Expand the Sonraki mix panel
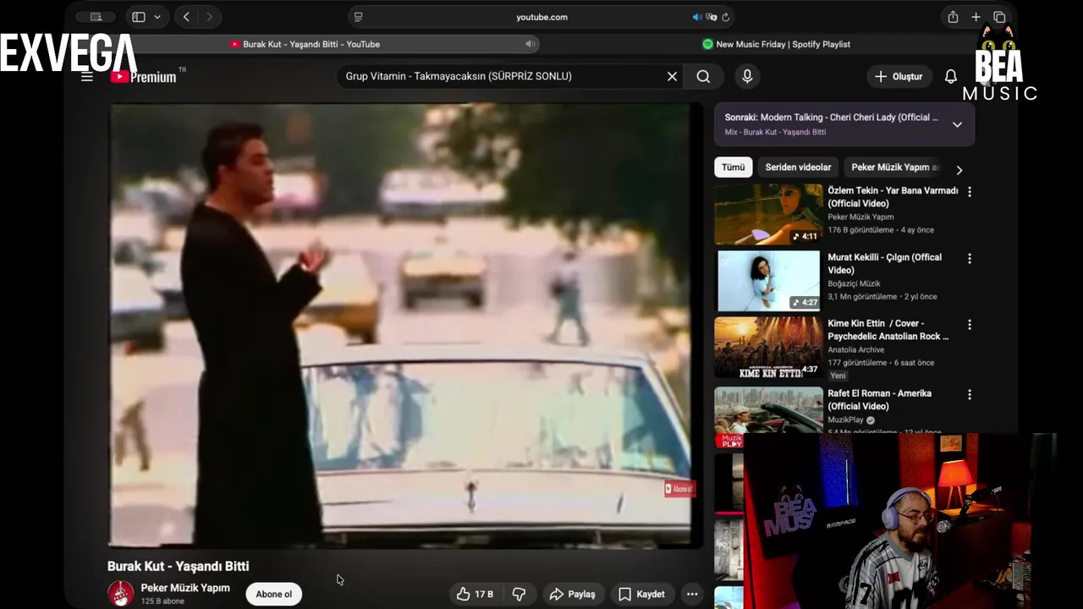Viewport: 1083px width, 609px height. coord(957,124)
